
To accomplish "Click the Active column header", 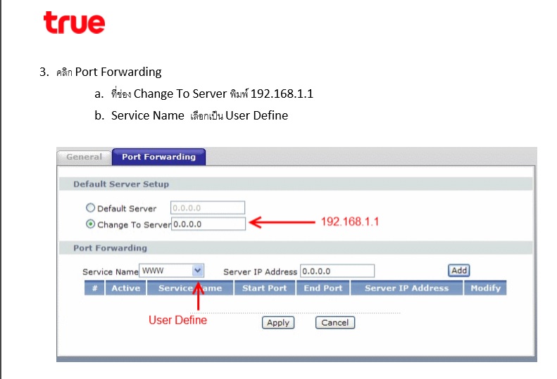I will click(x=126, y=288).
